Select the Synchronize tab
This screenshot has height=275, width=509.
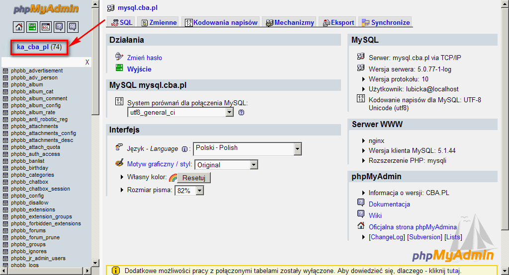(x=386, y=22)
